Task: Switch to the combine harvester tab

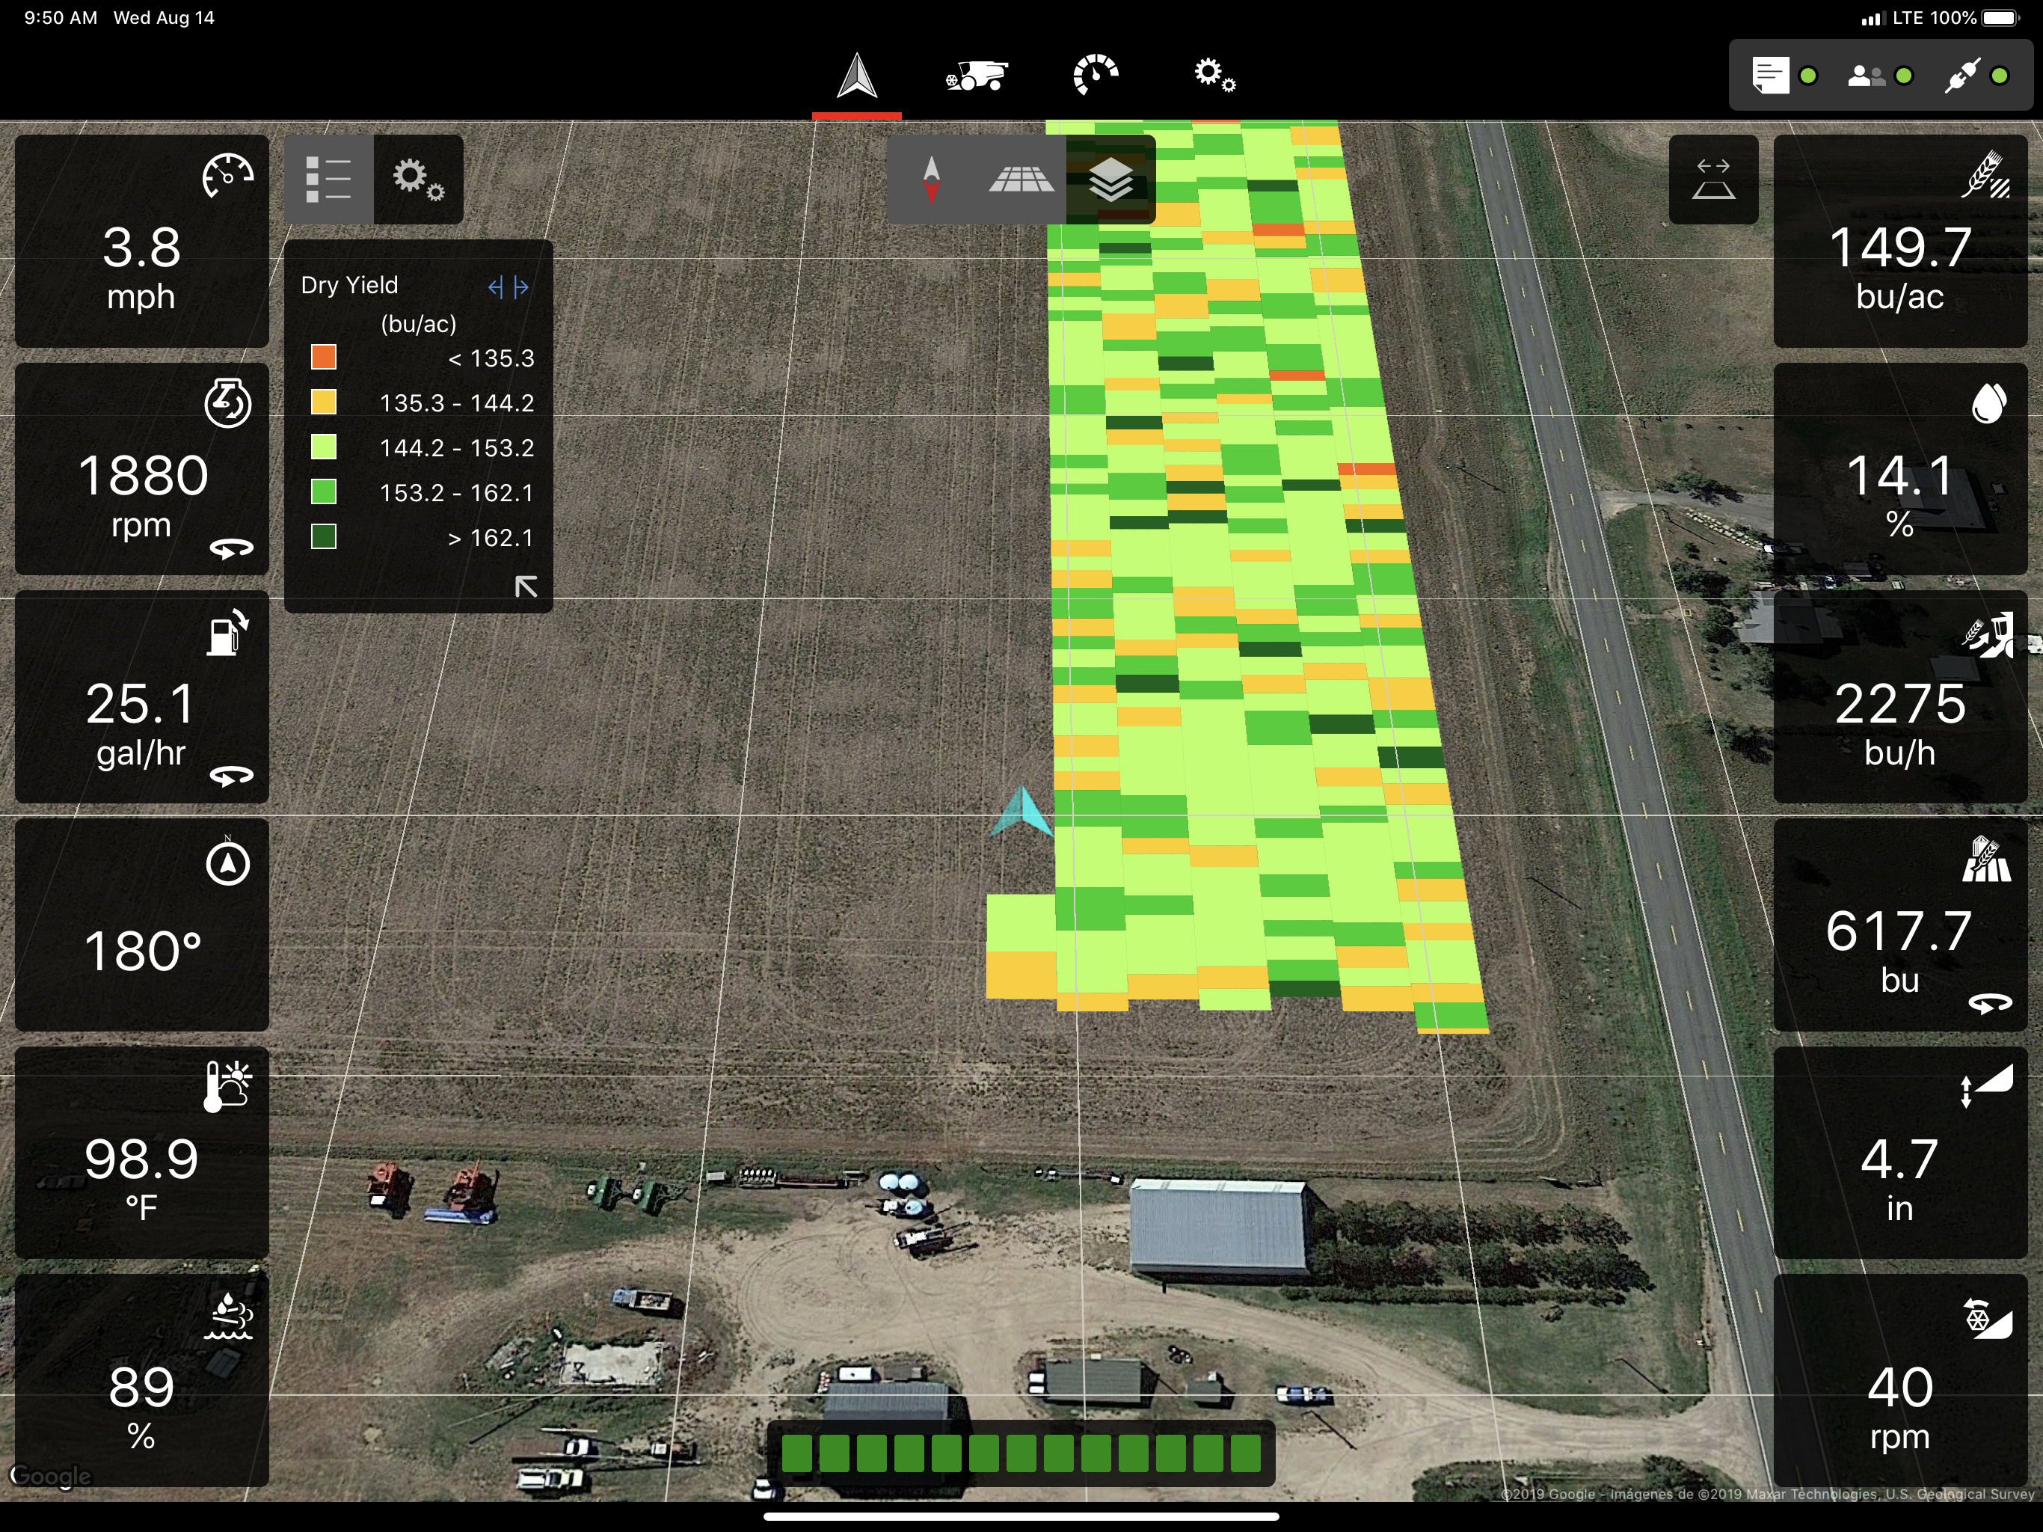Action: (976, 76)
